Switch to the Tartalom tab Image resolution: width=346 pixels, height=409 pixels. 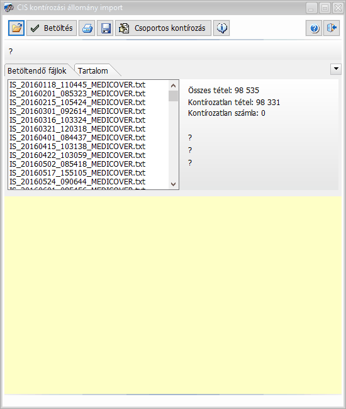click(93, 70)
